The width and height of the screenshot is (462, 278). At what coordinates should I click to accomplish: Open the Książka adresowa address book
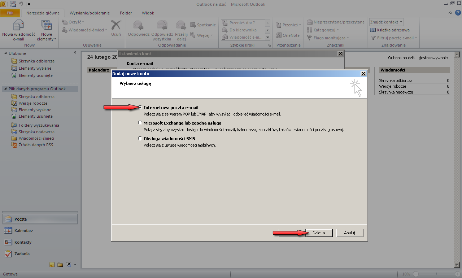pyautogui.click(x=390, y=30)
